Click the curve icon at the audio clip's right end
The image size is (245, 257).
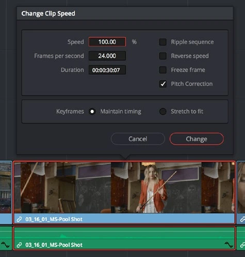click(x=229, y=245)
